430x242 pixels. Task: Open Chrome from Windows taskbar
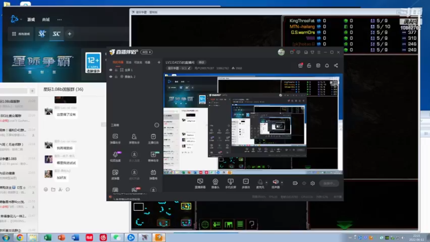[19, 237]
